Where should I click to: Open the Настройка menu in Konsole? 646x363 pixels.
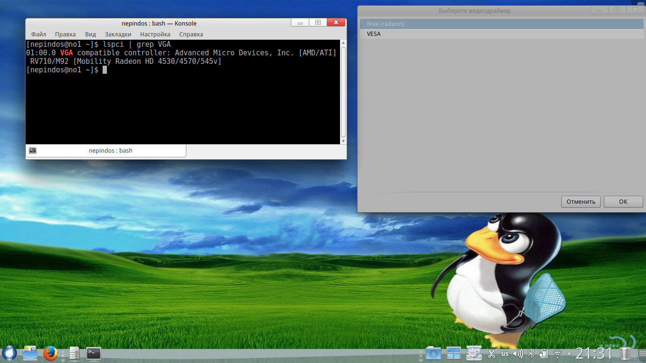click(x=155, y=34)
